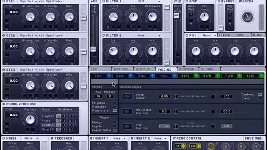
Task: Toggle Modulation OSC power button
Action: 4,104
